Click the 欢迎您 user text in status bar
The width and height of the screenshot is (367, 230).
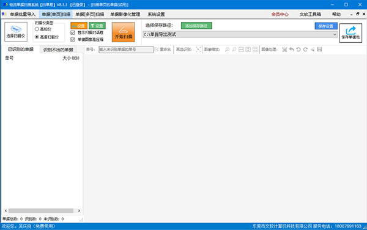[x=28, y=226]
